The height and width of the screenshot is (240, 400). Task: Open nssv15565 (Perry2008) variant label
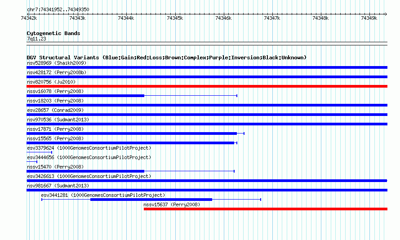[55, 138]
